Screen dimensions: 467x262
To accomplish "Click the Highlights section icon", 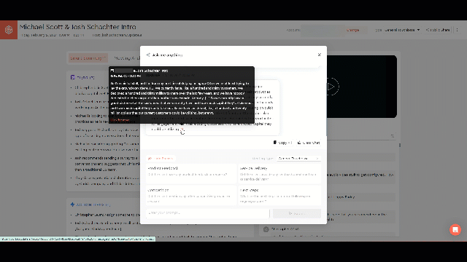I will point(72,77).
